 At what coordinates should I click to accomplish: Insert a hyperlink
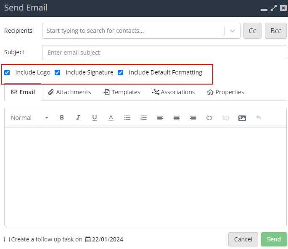(209, 118)
